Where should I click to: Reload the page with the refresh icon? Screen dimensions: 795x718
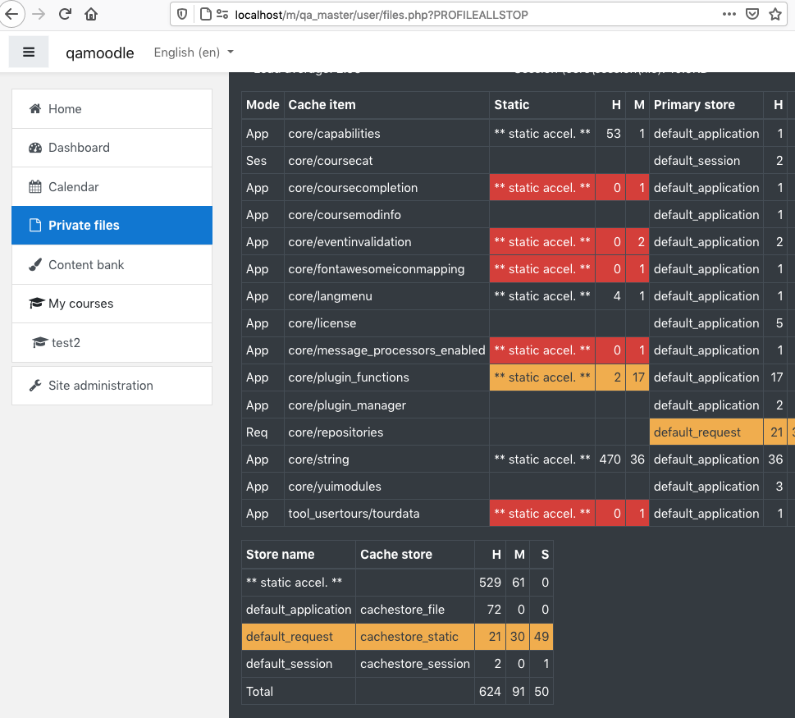(x=65, y=14)
